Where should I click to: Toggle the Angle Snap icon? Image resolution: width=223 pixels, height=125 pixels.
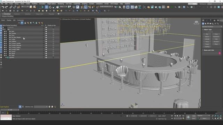86,7
